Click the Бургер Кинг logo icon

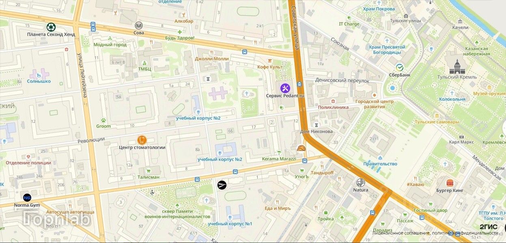point(450,183)
